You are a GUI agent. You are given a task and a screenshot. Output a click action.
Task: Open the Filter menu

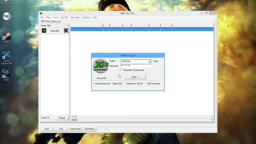48,18
